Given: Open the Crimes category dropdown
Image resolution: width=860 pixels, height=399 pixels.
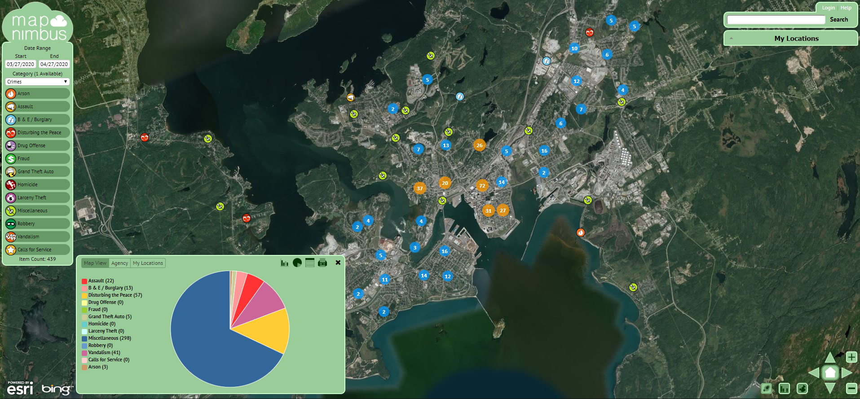Looking at the screenshot, I should tap(37, 82).
